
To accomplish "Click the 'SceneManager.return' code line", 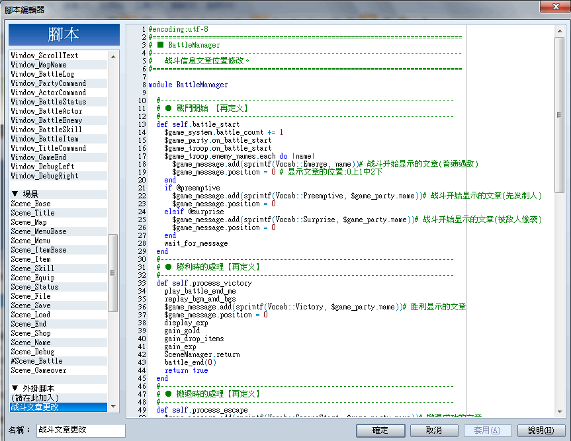I will [x=202, y=354].
